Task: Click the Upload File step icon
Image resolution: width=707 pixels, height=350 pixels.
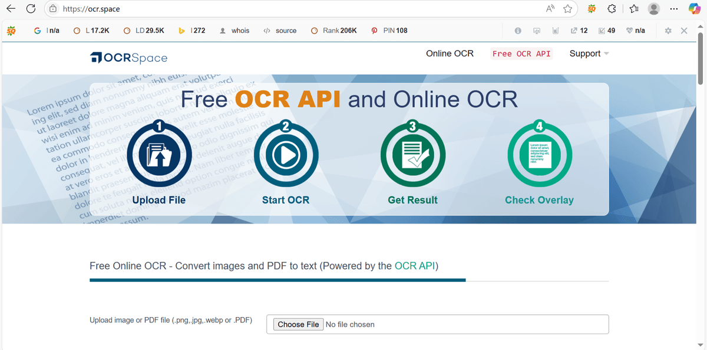Action: click(x=158, y=155)
